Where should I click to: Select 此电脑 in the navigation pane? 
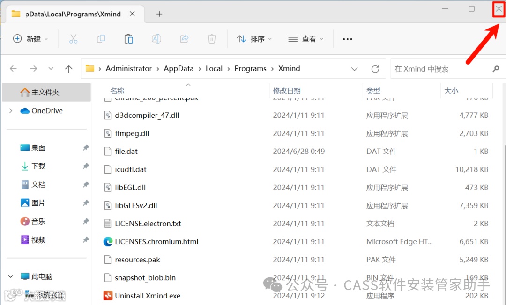[x=36, y=276]
